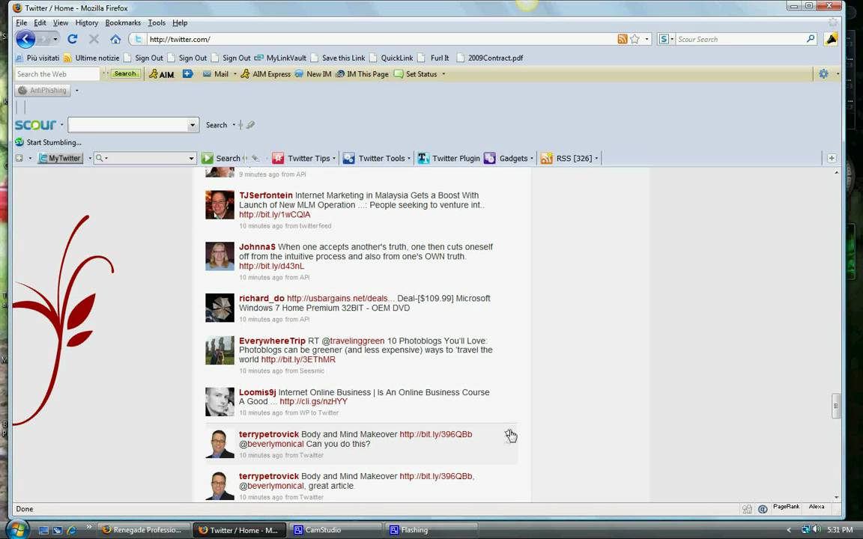Click the plus icon at right end of MyTwitter toolbar
Image resolution: width=863 pixels, height=539 pixels.
[832, 159]
